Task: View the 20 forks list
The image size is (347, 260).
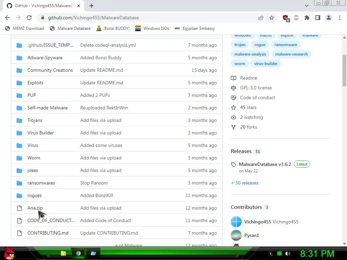Action: click(x=244, y=127)
